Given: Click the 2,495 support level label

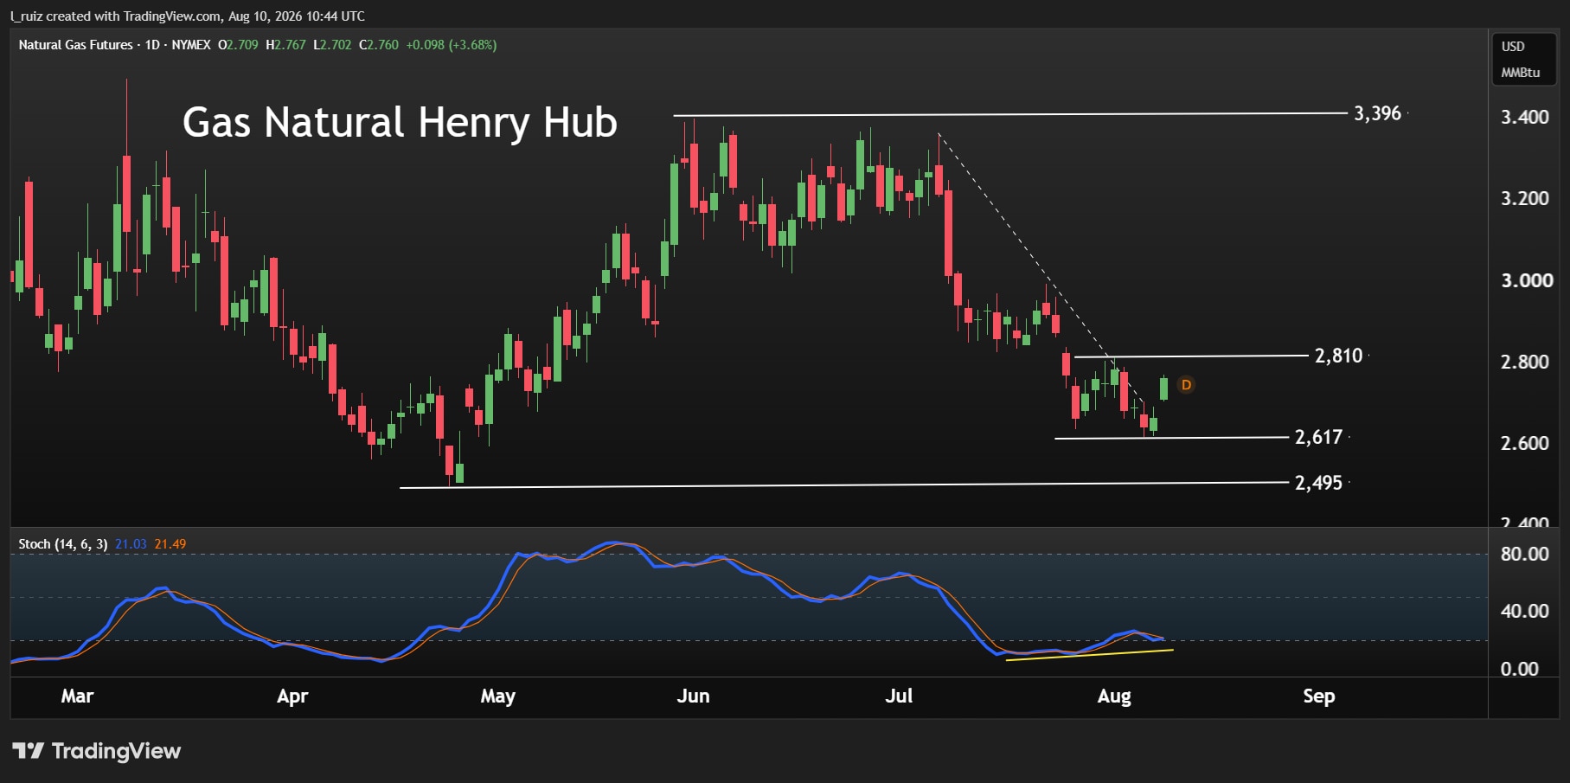Looking at the screenshot, I should [1318, 483].
